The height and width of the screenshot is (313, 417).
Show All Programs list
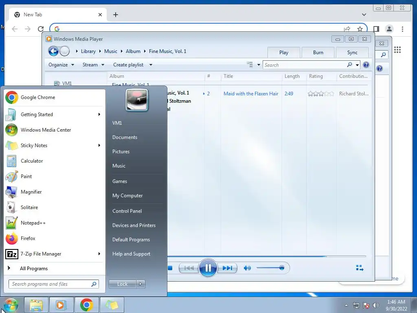click(x=33, y=269)
